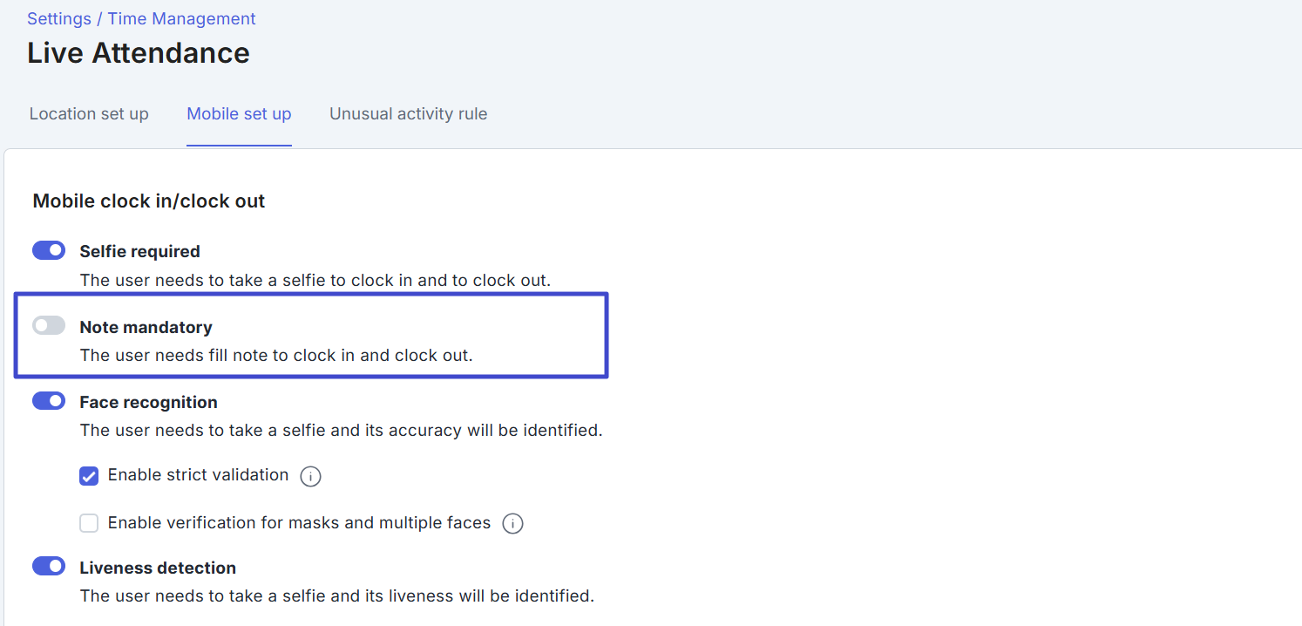Click the "Face recognition" label text
The width and height of the screenshot is (1302, 626).
(x=148, y=402)
